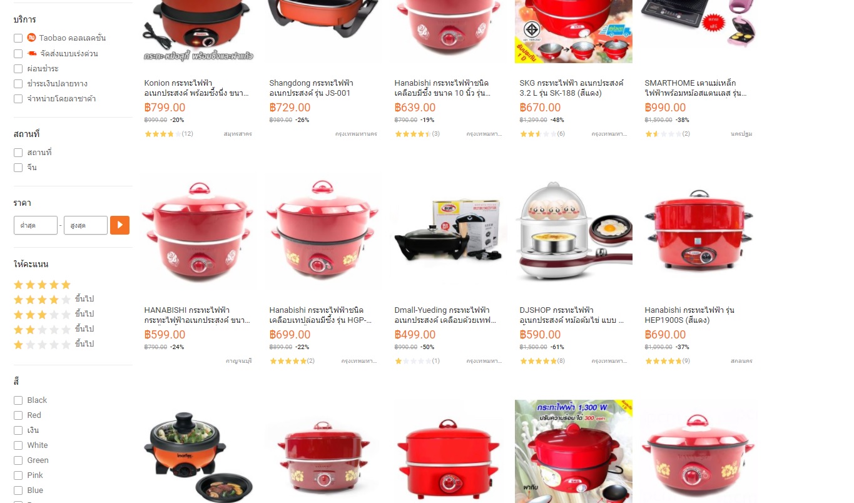Viewport: 854px width, 503px height.
Task: Click the express delivery truck icon
Action: click(x=32, y=53)
